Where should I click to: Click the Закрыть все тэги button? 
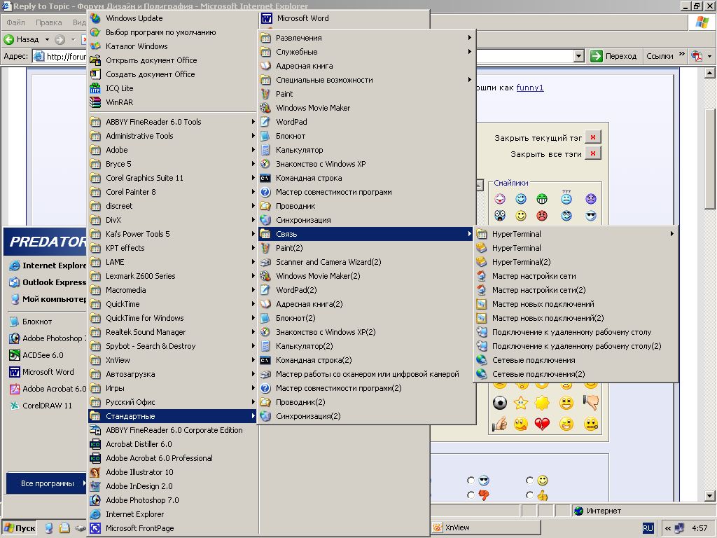(x=593, y=153)
